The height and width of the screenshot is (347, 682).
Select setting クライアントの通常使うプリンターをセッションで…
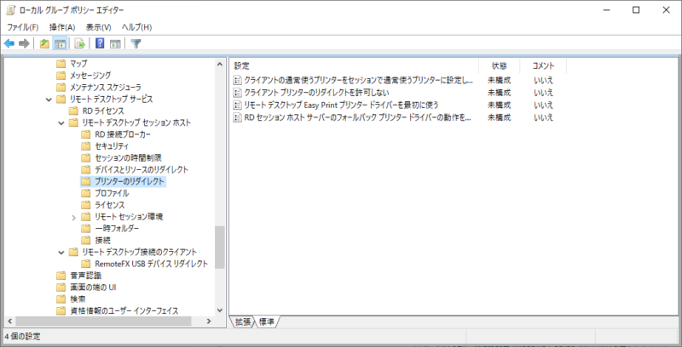pos(359,80)
